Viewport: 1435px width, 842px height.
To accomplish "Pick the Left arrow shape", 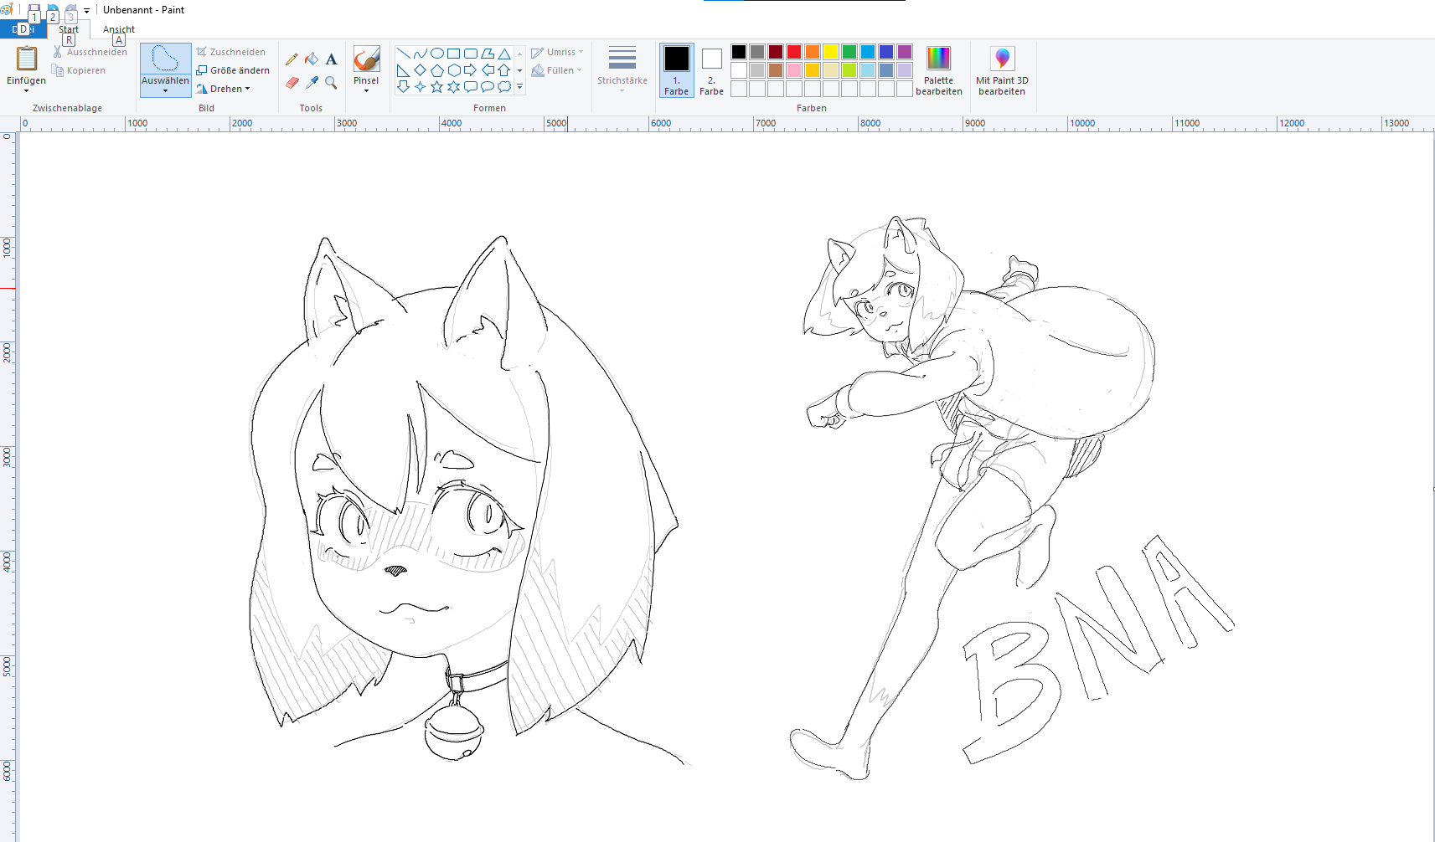I will tap(487, 70).
